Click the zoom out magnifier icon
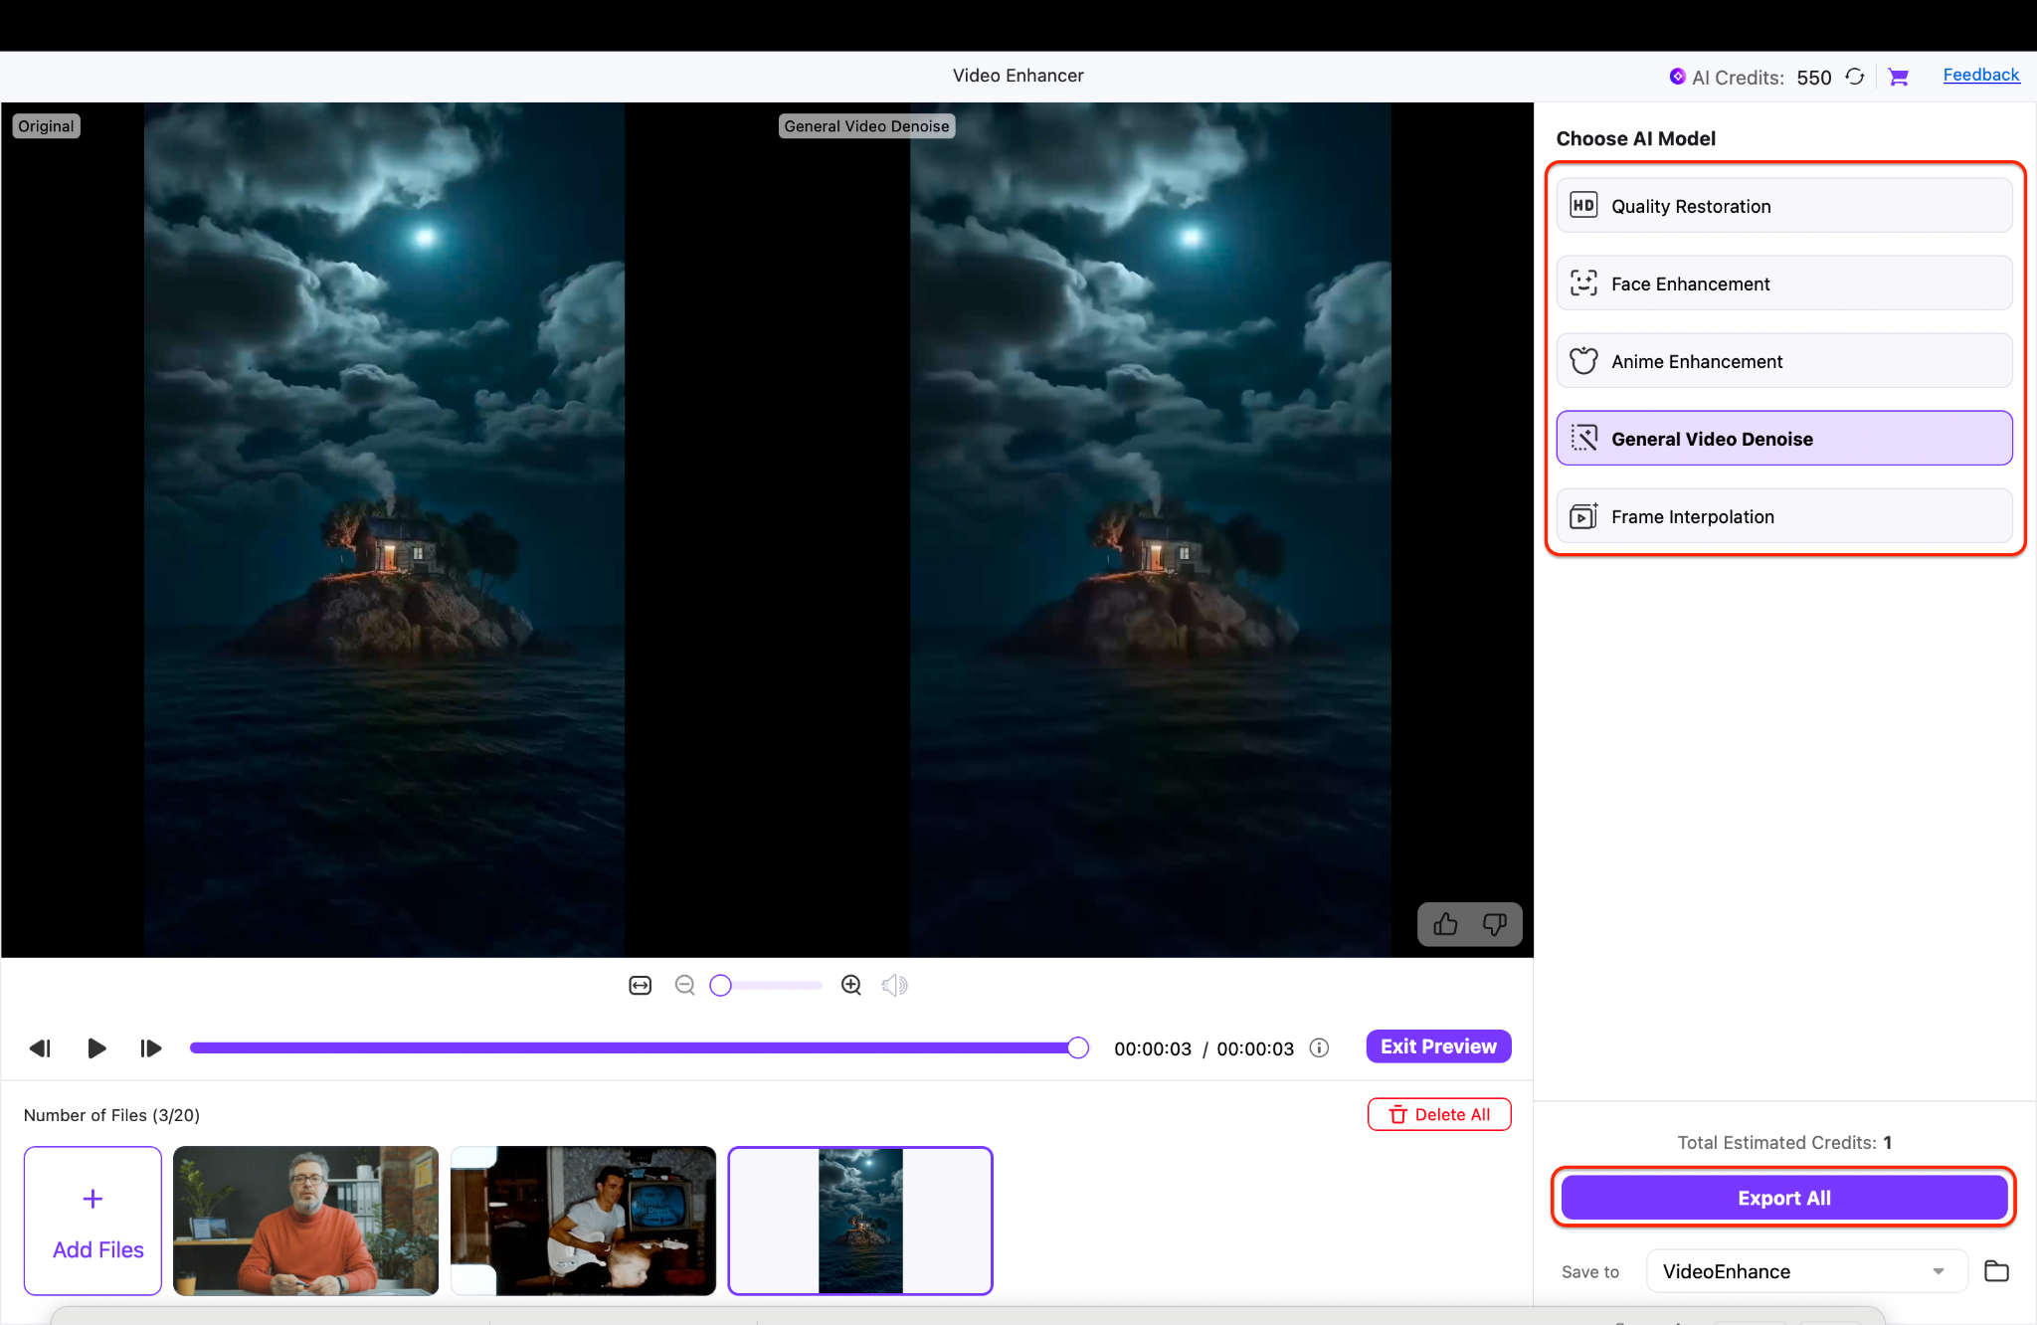Image resolution: width=2037 pixels, height=1325 pixels. tap(684, 985)
